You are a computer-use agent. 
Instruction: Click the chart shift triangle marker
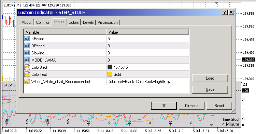click(x=216, y=3)
